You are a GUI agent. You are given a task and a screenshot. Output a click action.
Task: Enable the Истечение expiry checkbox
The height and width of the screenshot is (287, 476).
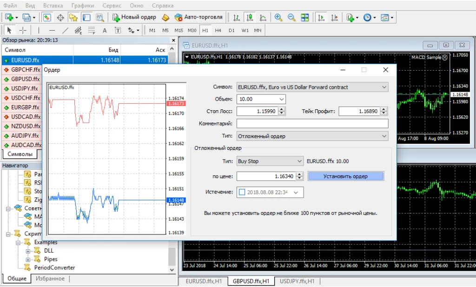point(241,192)
